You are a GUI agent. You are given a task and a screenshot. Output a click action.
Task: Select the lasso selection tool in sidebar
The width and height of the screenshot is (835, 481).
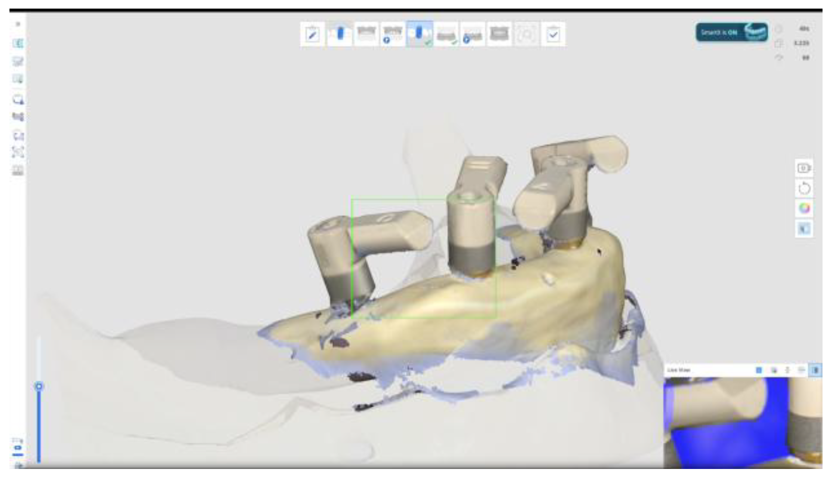point(18,100)
